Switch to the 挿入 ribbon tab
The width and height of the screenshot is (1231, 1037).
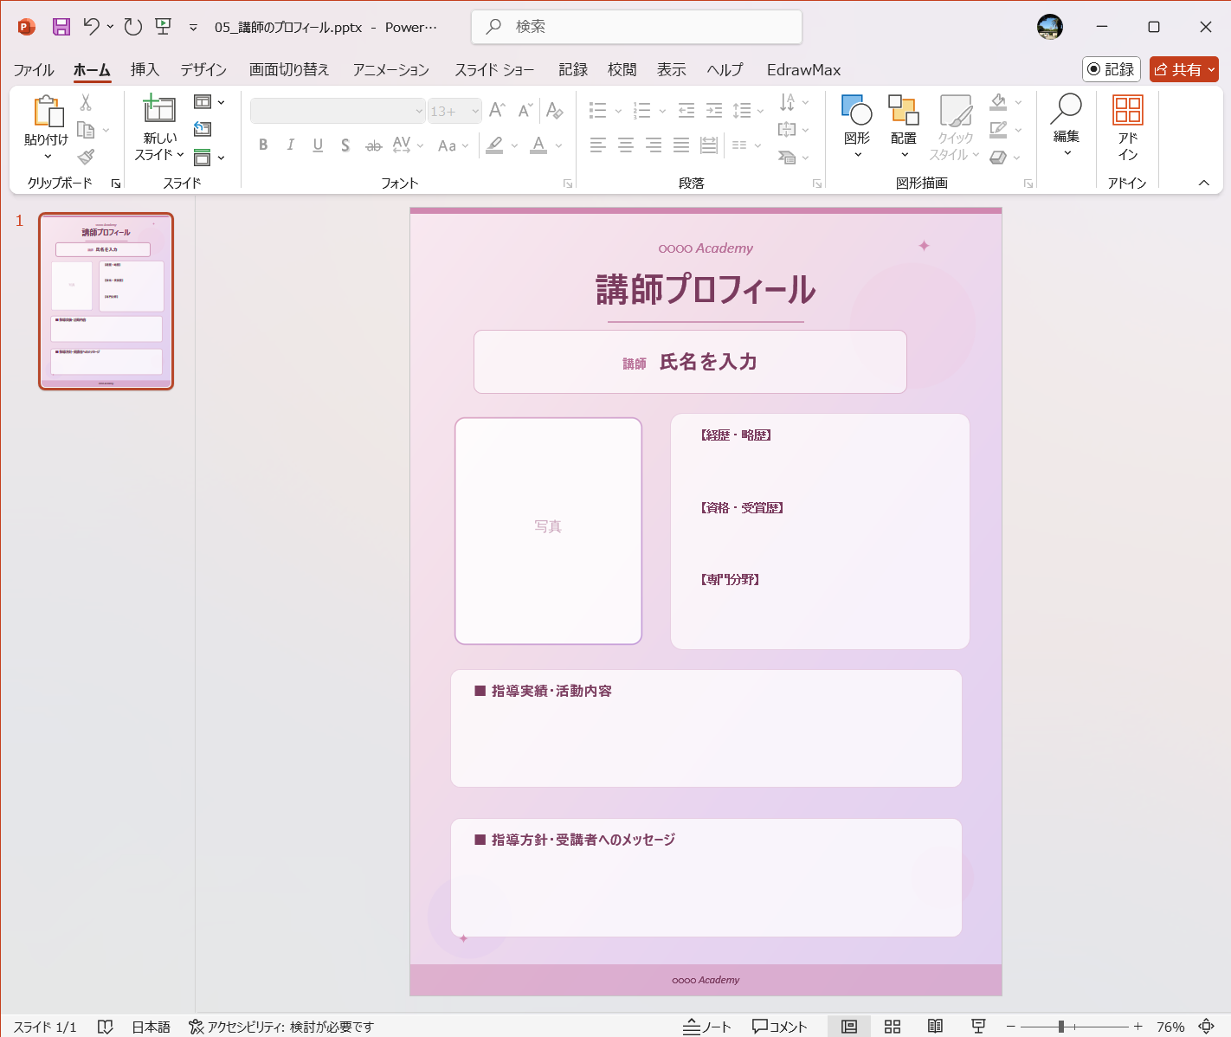click(x=144, y=70)
